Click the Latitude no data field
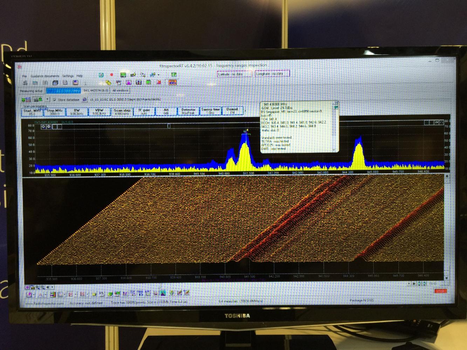 (x=234, y=74)
